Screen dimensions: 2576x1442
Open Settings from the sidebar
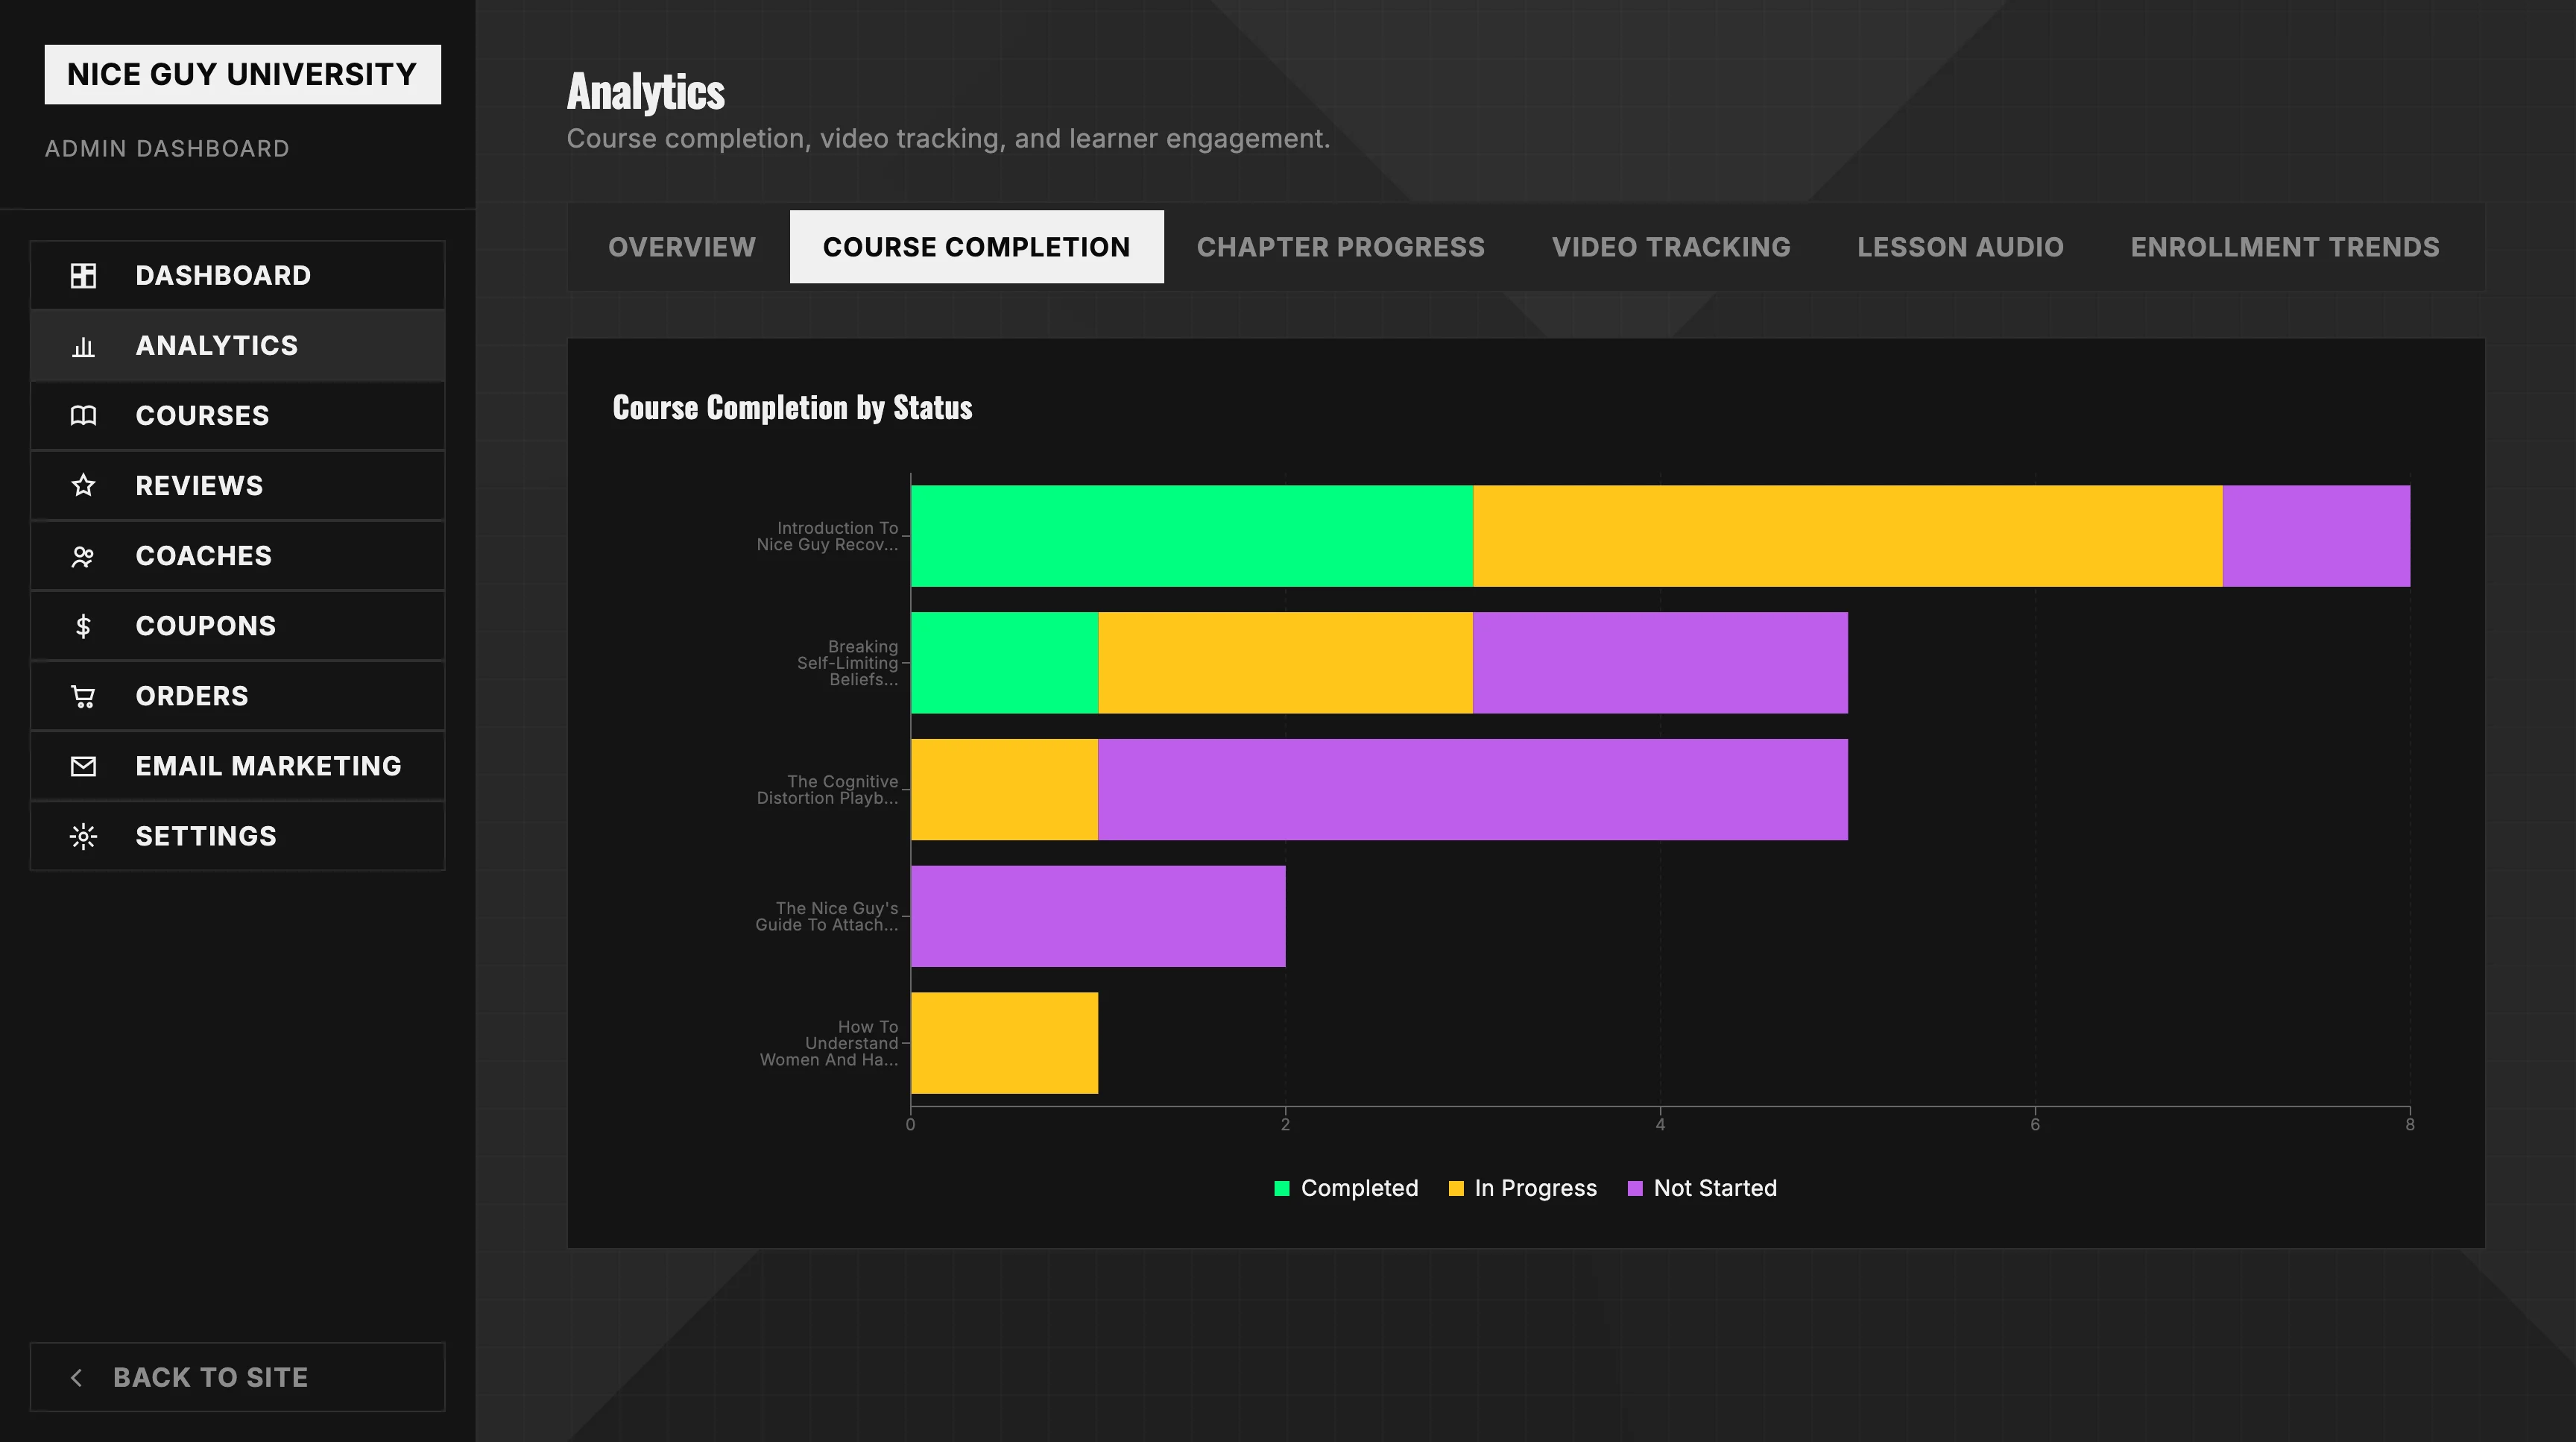coord(237,836)
